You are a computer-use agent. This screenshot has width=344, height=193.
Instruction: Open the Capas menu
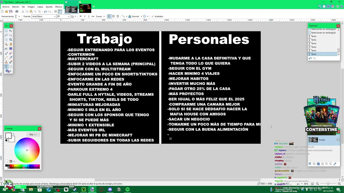pos(40,7)
